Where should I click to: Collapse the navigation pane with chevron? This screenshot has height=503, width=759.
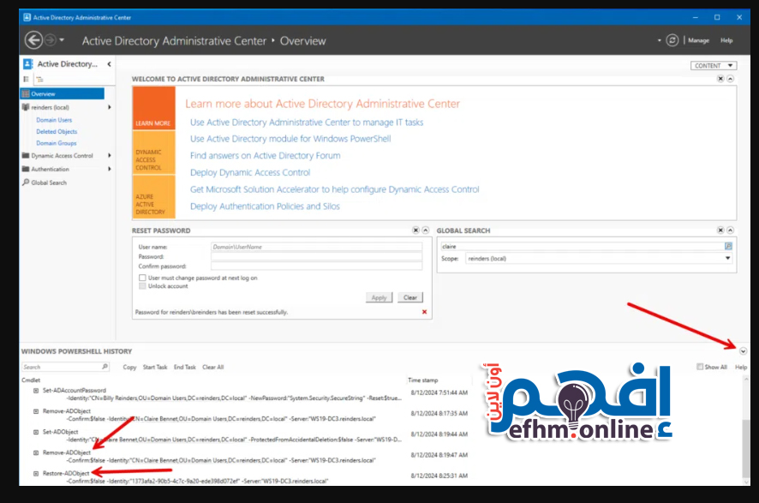pyautogui.click(x=109, y=64)
